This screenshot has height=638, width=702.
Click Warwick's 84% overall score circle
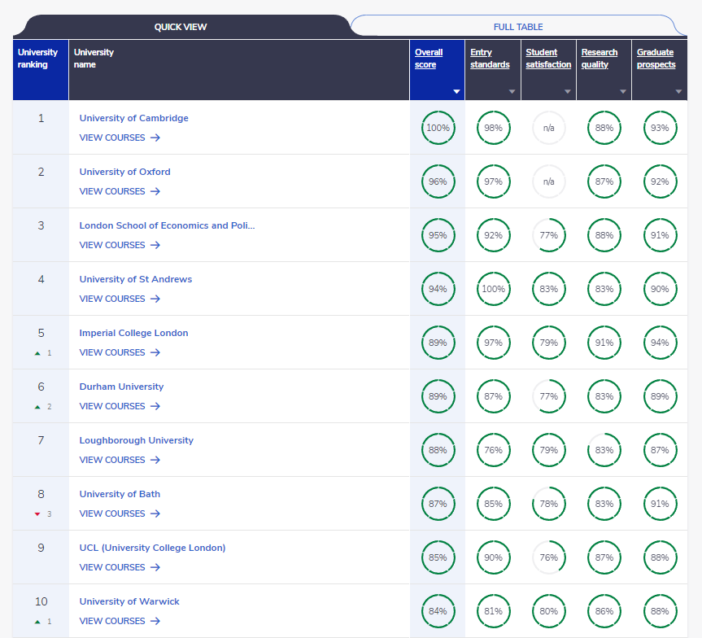438,612
